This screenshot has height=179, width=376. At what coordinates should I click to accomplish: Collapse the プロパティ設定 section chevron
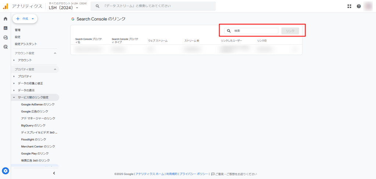pos(55,69)
